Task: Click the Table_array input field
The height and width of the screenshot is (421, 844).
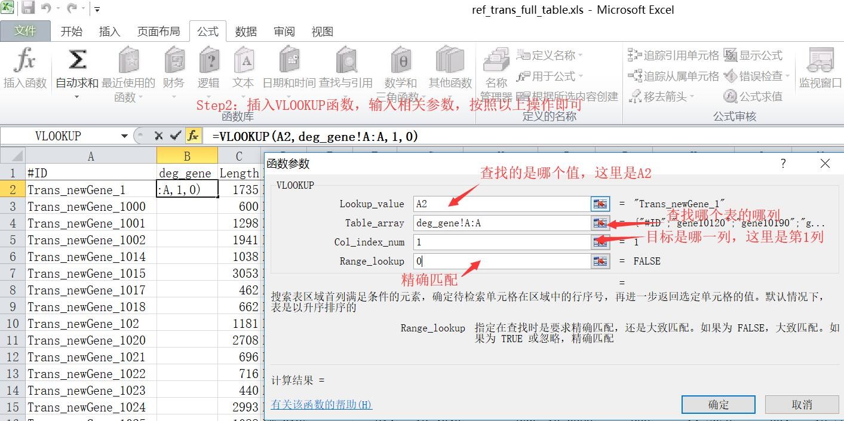Action: click(502, 223)
